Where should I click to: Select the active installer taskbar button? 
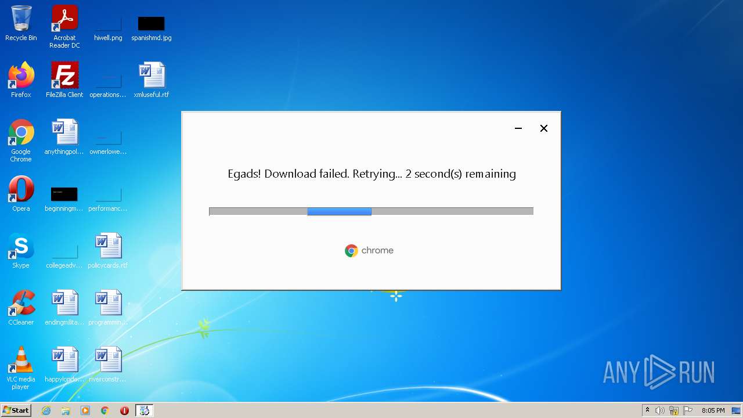[145, 410]
